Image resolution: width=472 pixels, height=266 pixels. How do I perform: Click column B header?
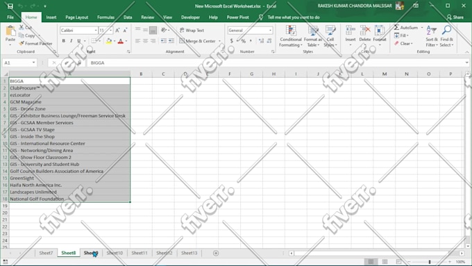[x=141, y=74]
